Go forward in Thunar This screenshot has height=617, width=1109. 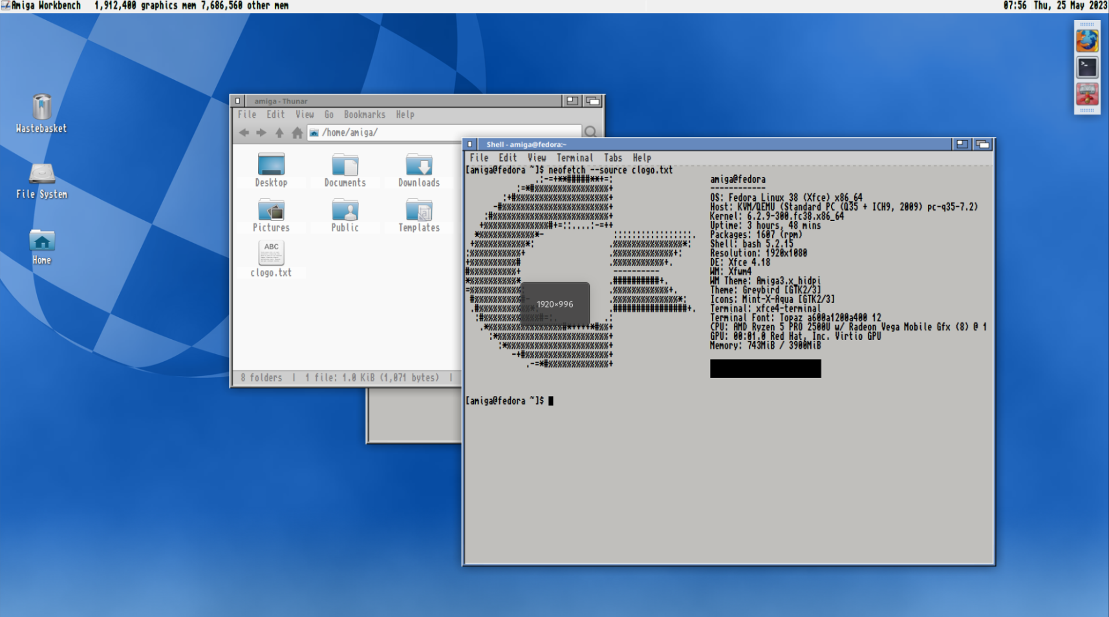261,132
